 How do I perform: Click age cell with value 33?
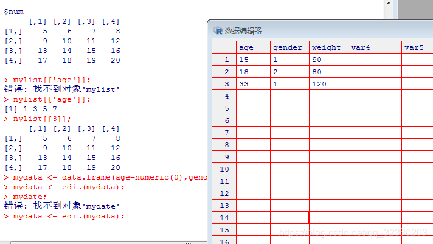coord(253,84)
